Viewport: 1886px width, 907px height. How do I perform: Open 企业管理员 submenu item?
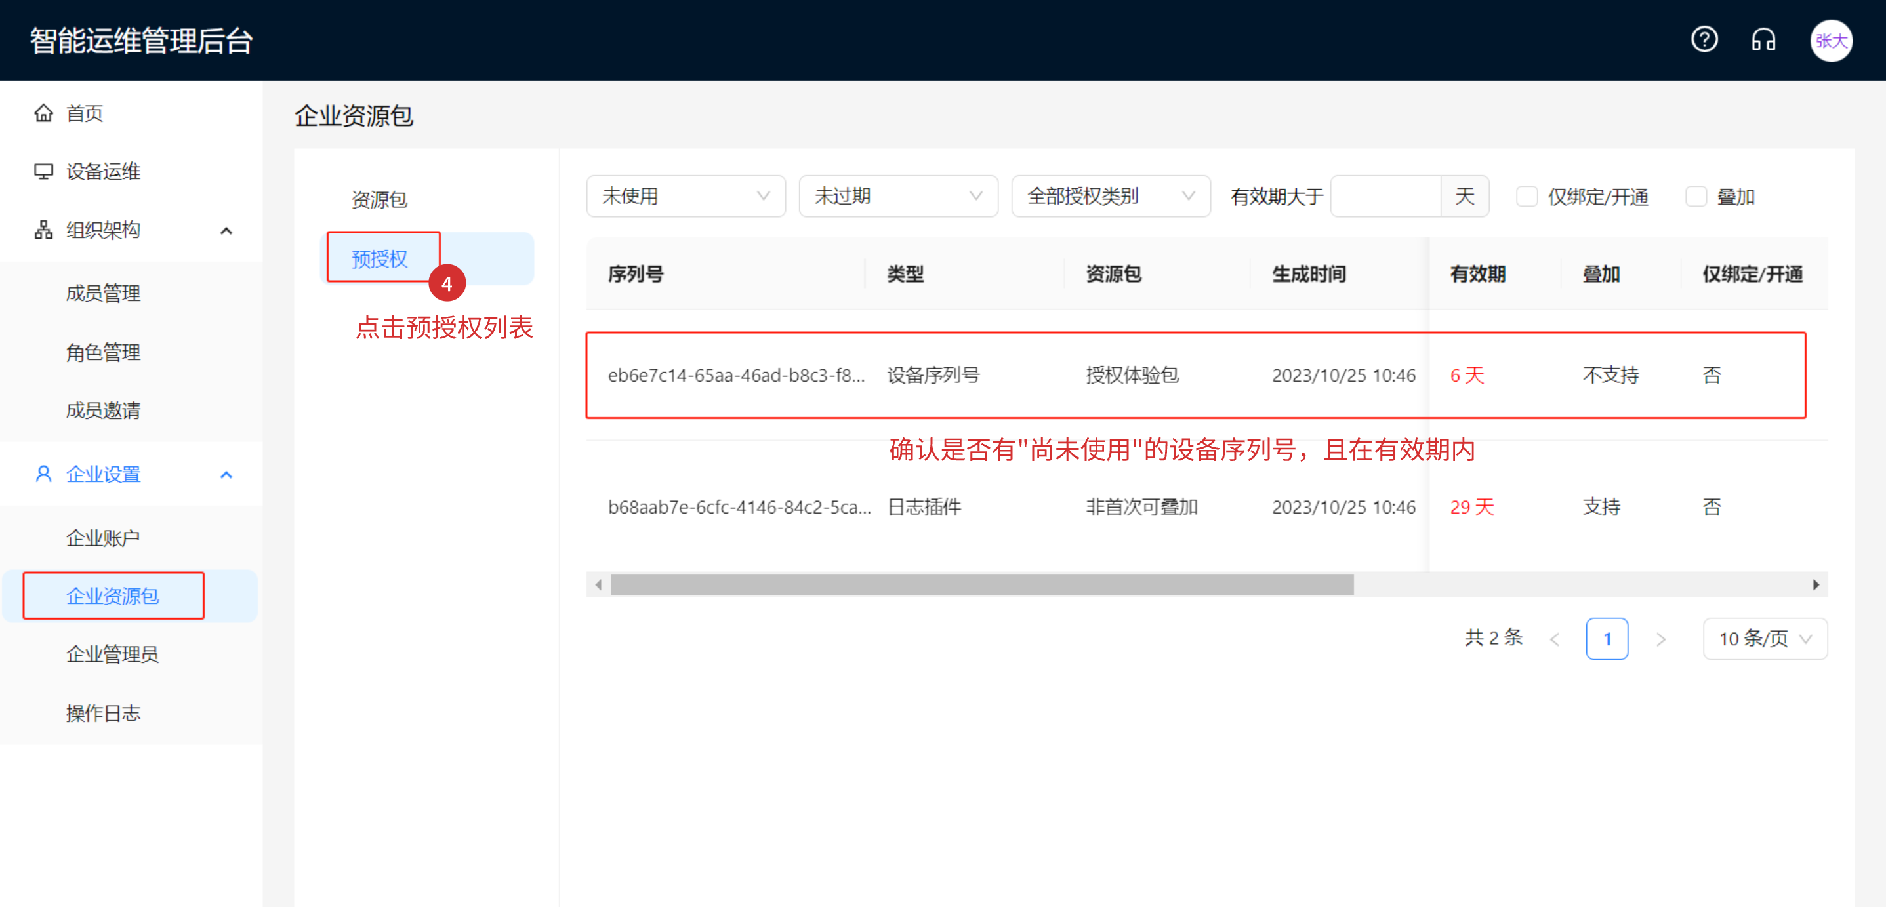(x=113, y=655)
